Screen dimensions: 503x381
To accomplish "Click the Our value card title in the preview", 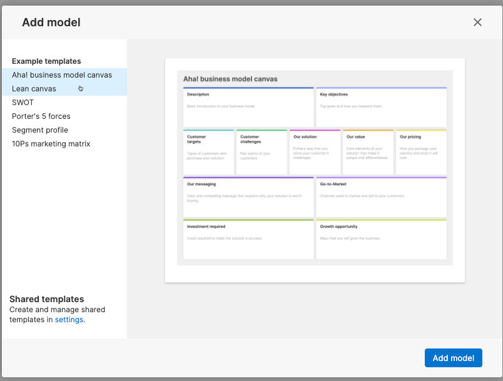I will pos(356,137).
